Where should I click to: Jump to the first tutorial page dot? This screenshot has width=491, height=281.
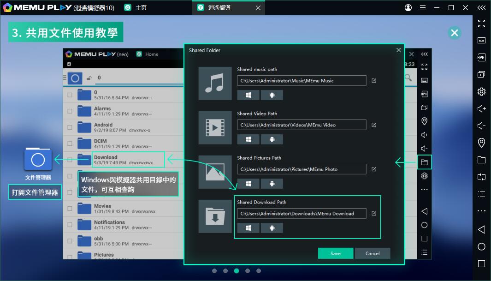[x=214, y=271]
